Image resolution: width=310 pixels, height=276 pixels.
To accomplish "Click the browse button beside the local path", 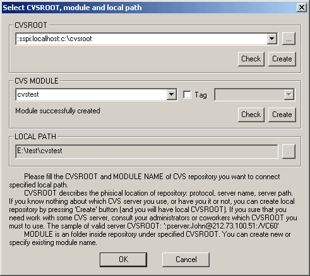I will (x=289, y=151).
